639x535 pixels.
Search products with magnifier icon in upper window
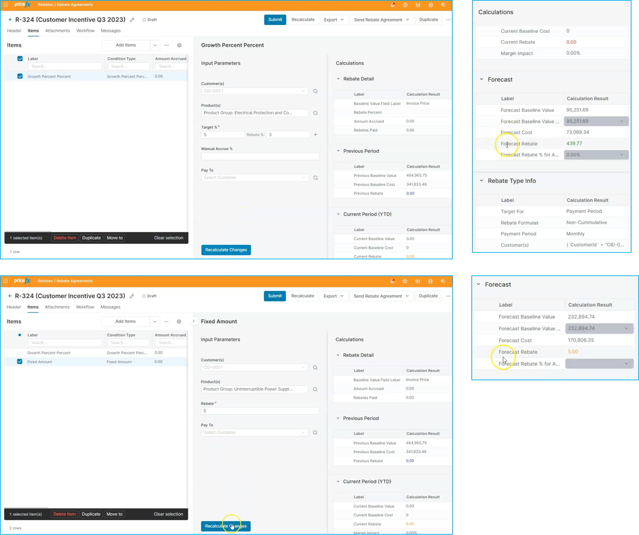coord(315,113)
